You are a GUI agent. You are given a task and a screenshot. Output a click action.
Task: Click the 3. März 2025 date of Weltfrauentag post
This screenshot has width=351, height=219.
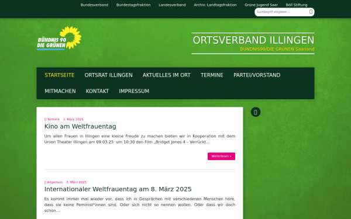[76, 182]
